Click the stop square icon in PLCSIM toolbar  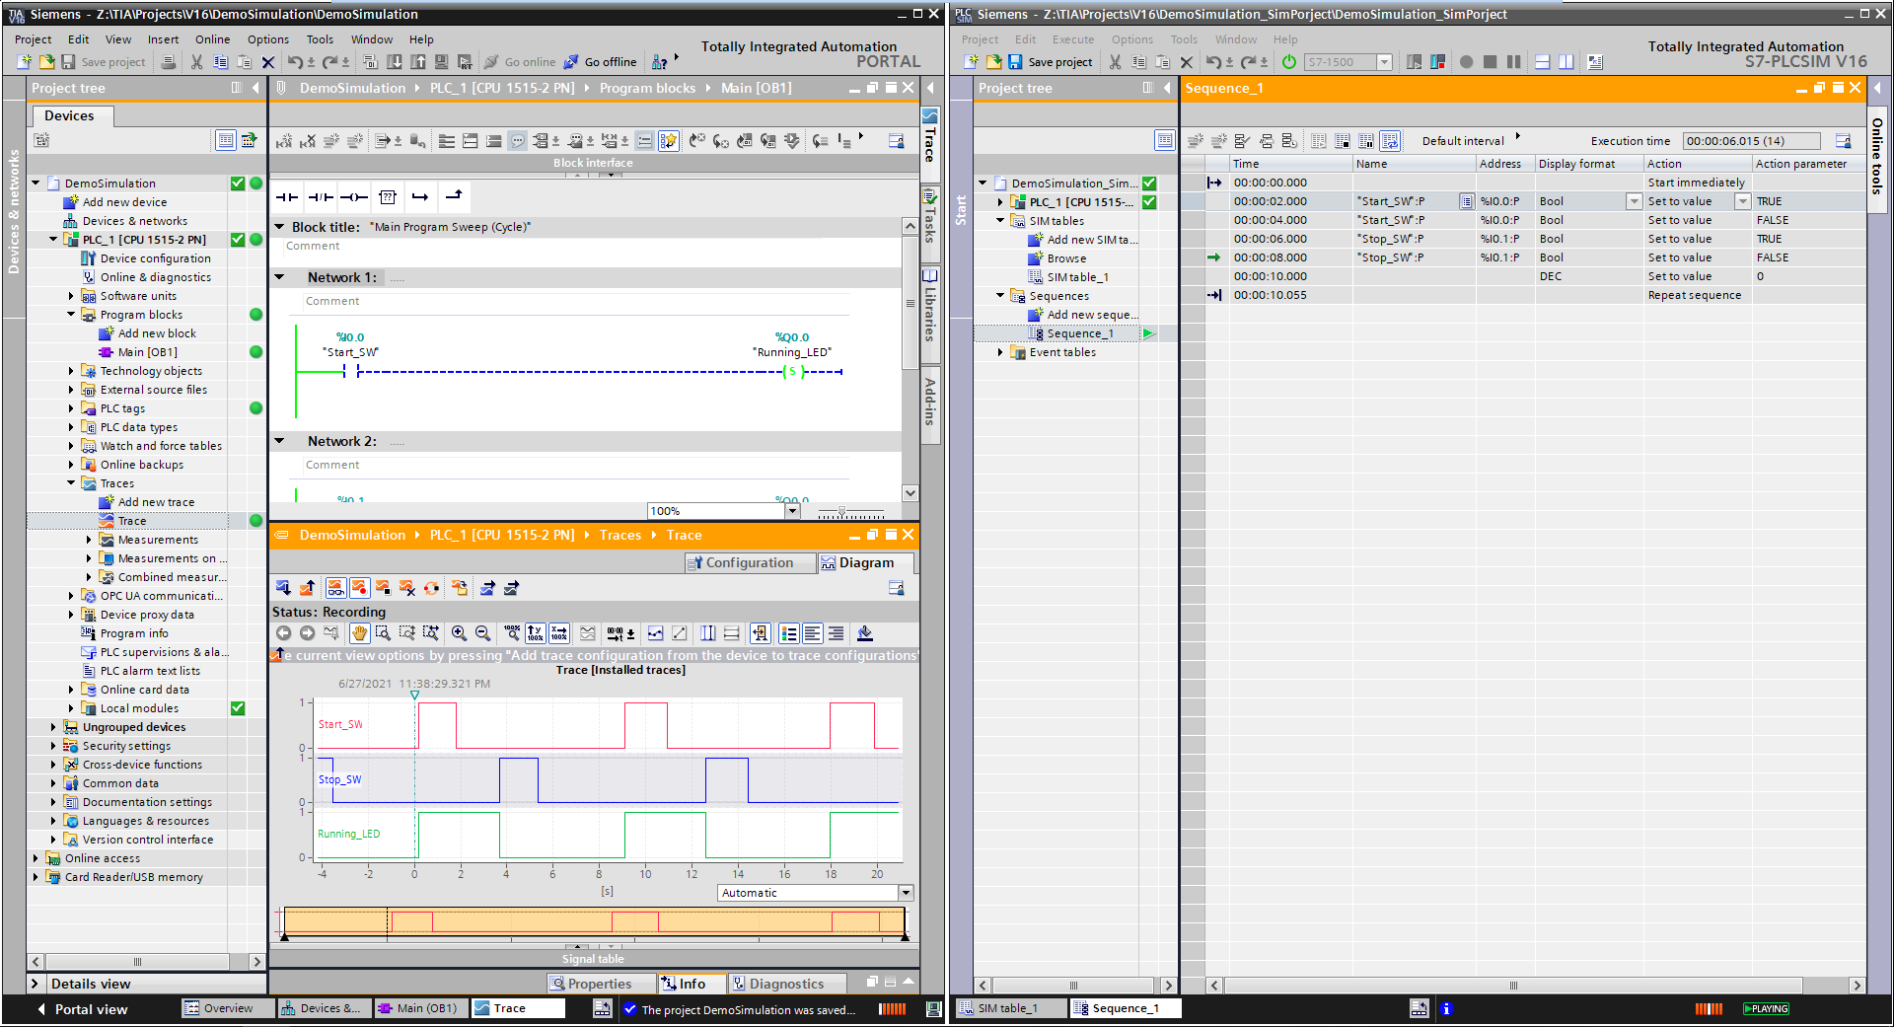pyautogui.click(x=1490, y=62)
